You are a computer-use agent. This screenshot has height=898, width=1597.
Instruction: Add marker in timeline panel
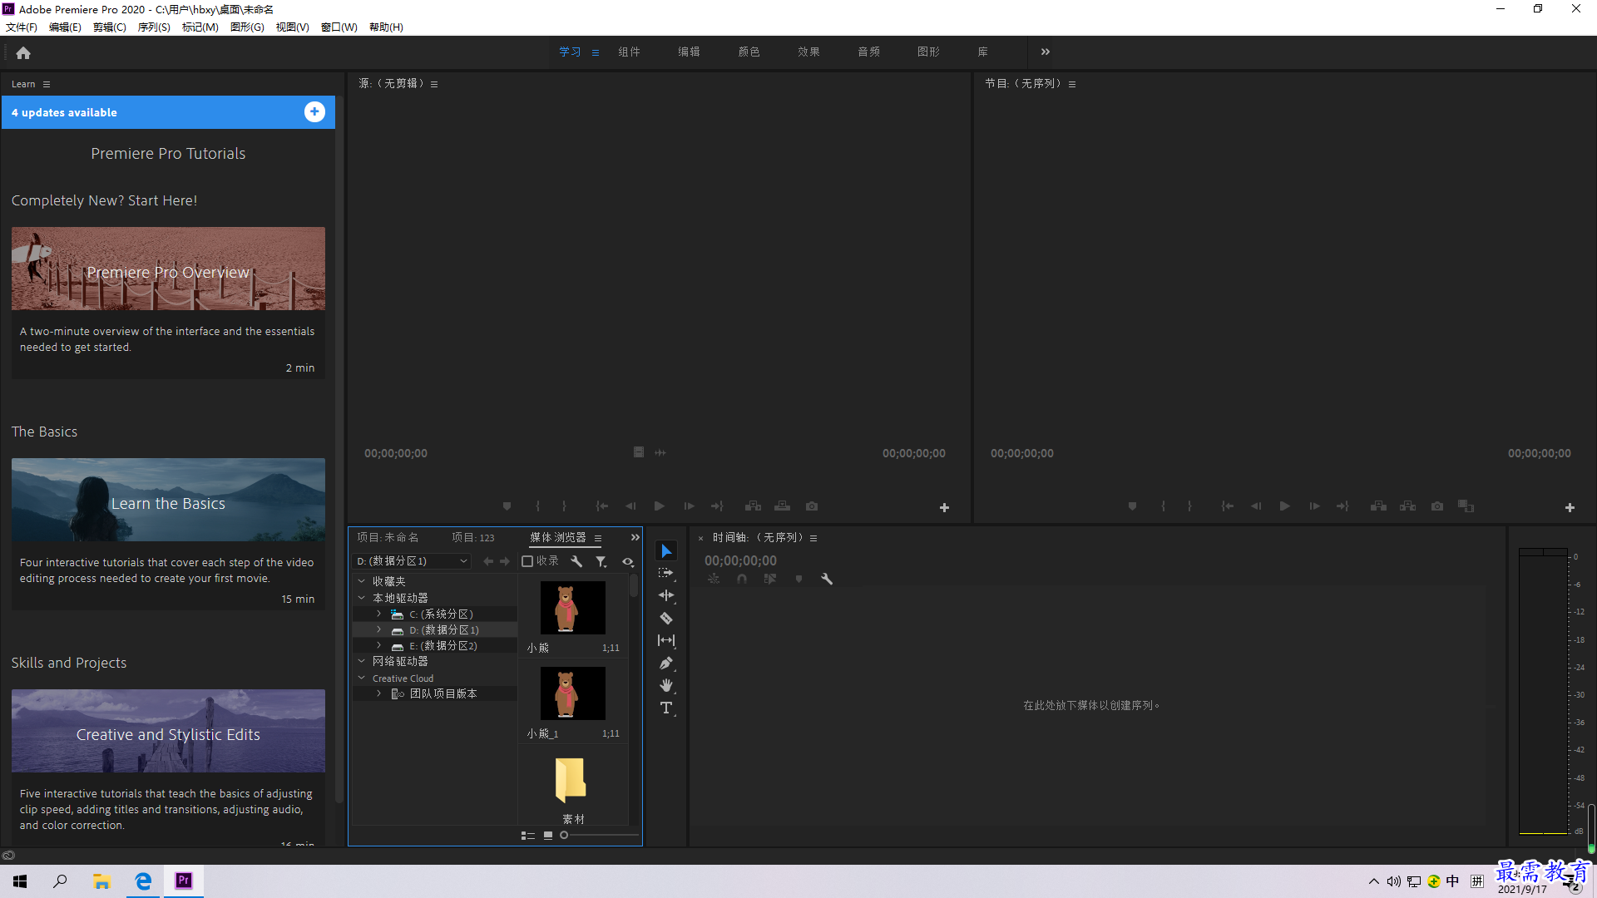(798, 579)
